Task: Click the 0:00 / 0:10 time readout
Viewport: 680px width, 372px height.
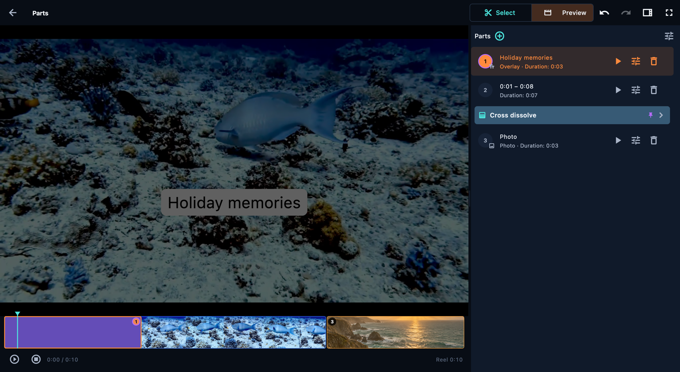Action: tap(63, 360)
